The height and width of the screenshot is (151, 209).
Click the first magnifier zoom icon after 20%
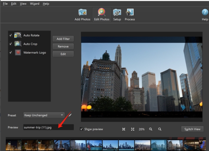(x=151, y=129)
